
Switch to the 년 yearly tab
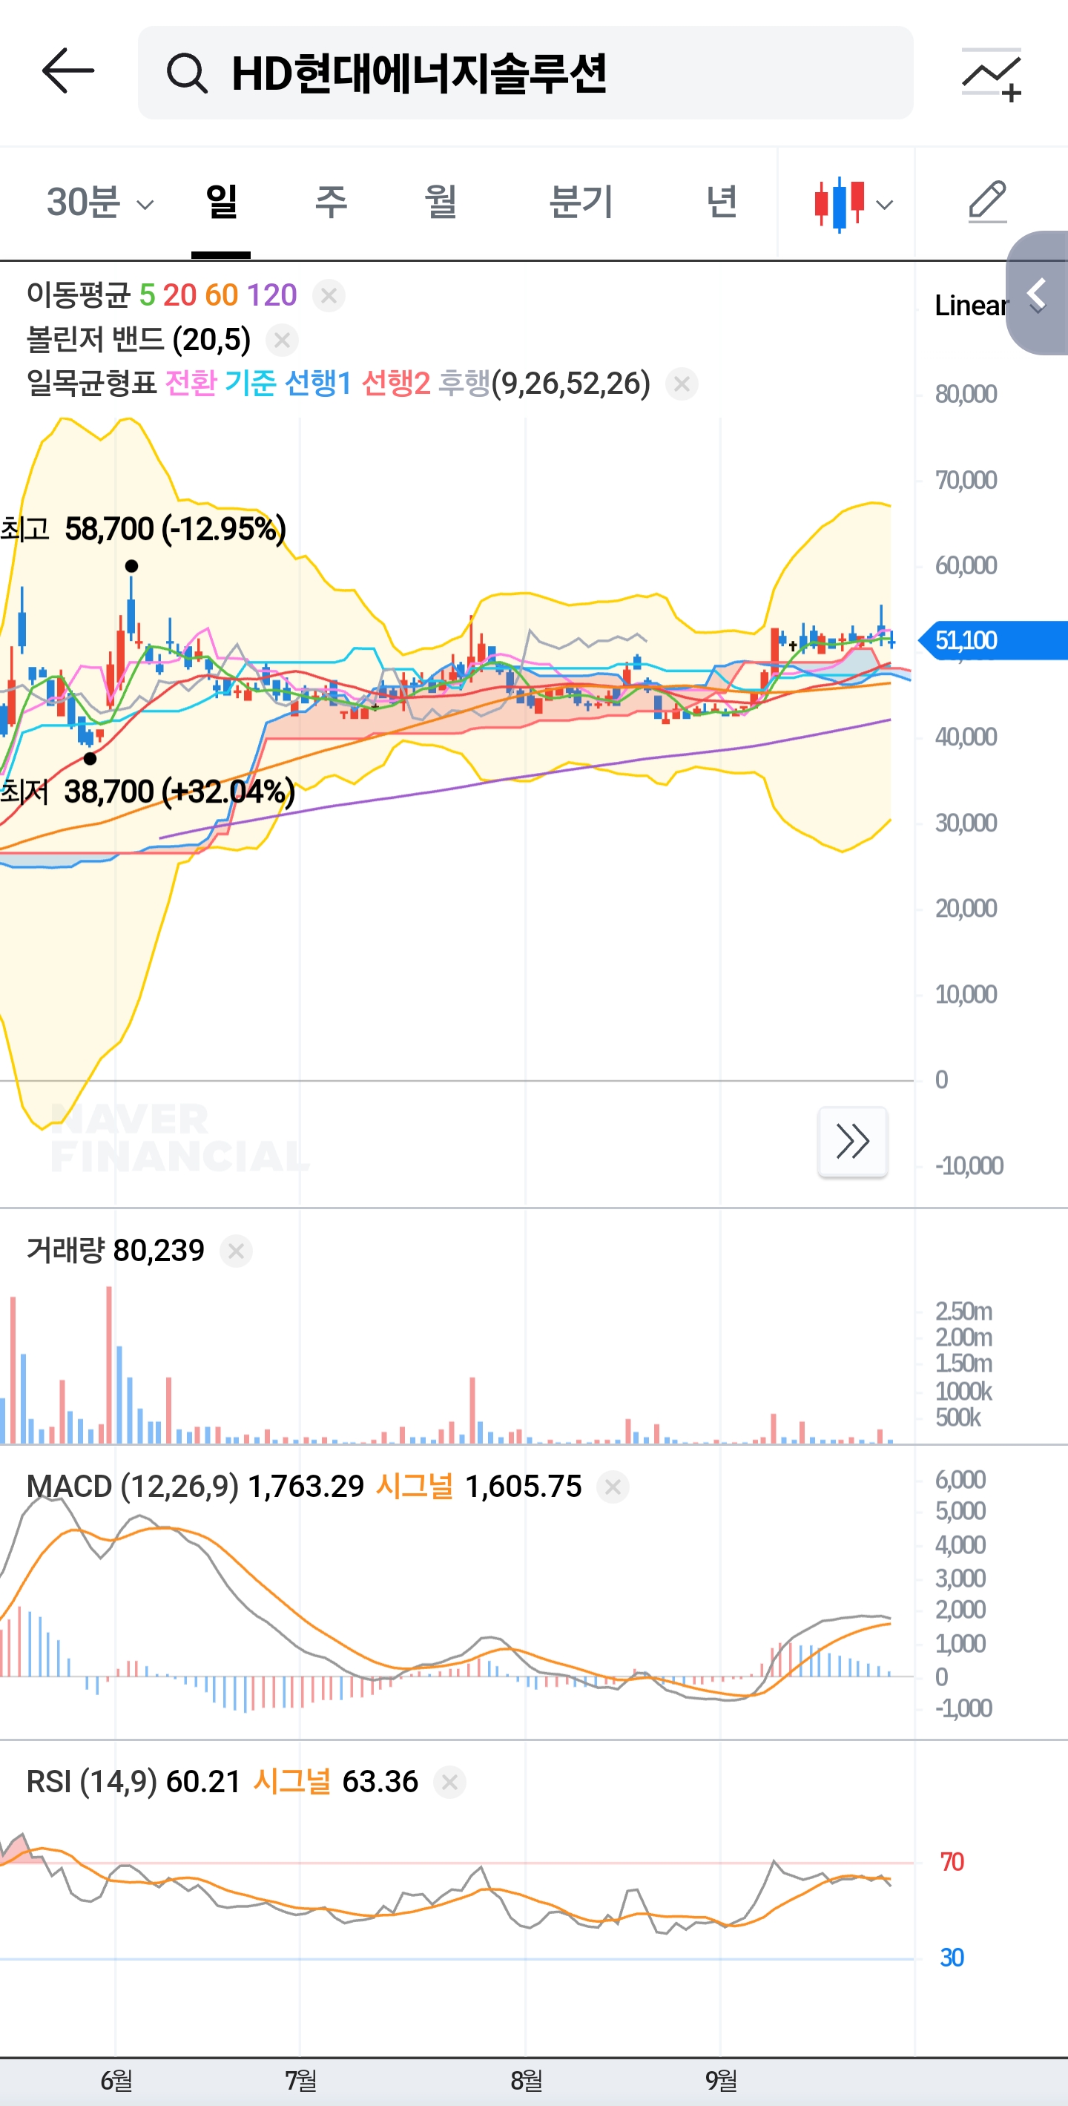click(722, 202)
